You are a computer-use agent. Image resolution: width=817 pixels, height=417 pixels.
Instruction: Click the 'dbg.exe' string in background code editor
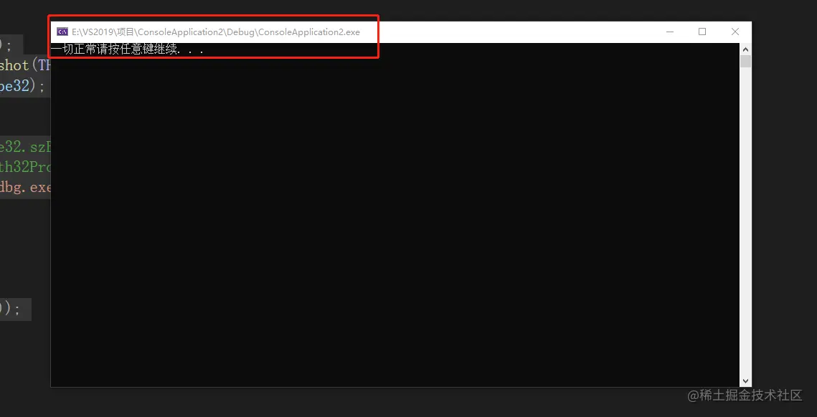pos(25,187)
